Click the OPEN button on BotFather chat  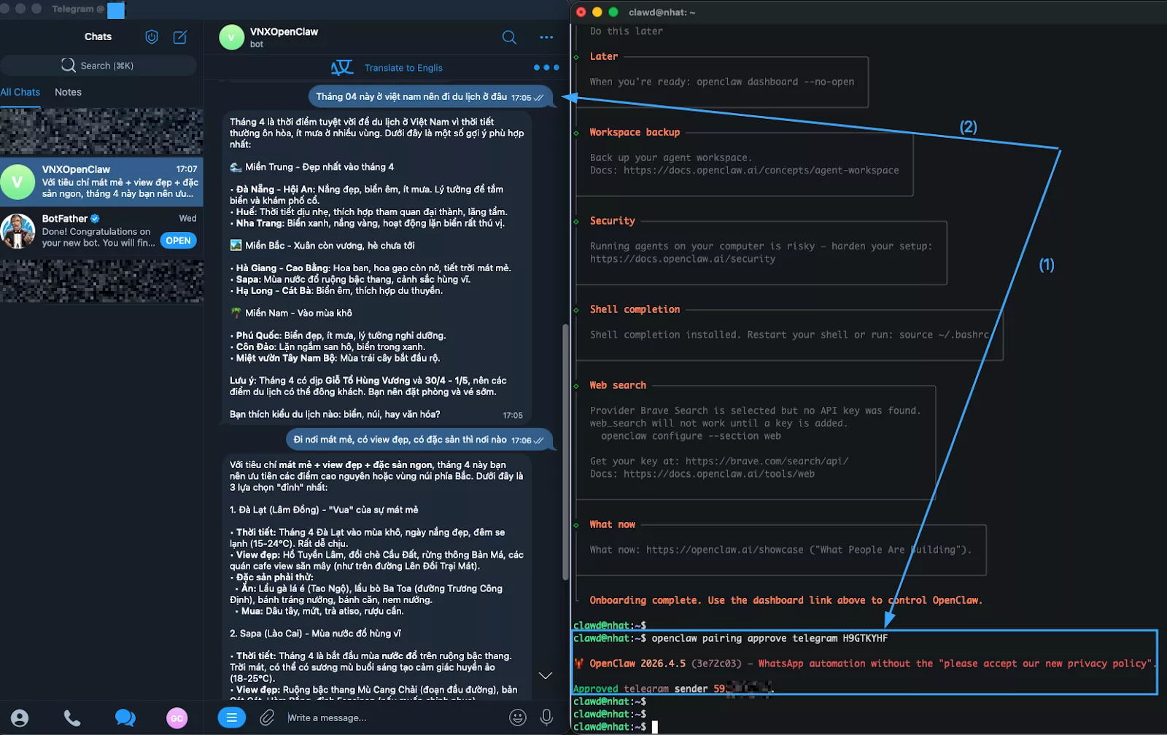(178, 240)
